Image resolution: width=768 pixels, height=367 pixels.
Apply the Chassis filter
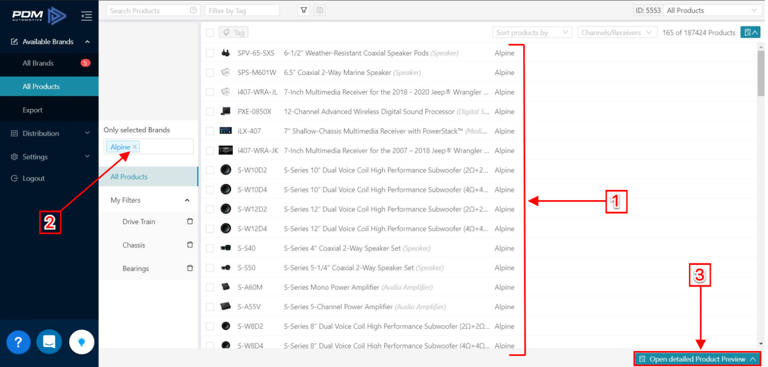pos(134,245)
